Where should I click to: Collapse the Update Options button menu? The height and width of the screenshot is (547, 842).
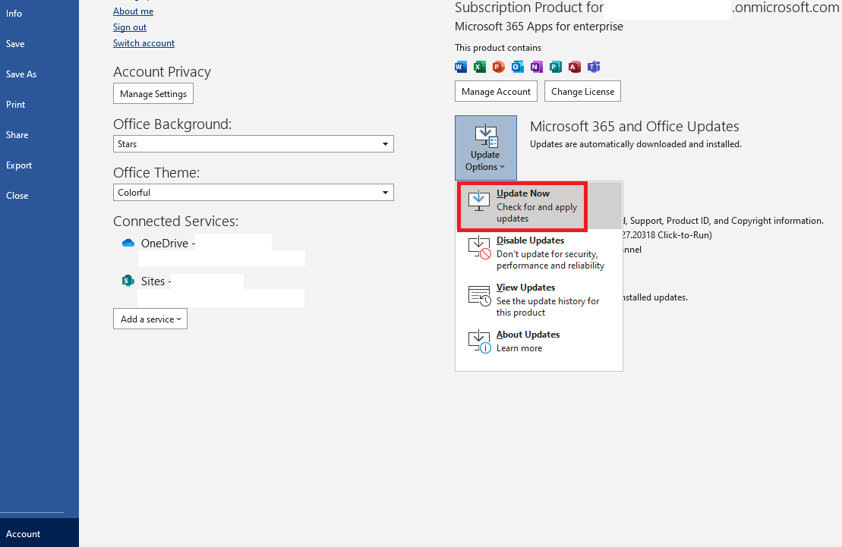click(x=485, y=148)
